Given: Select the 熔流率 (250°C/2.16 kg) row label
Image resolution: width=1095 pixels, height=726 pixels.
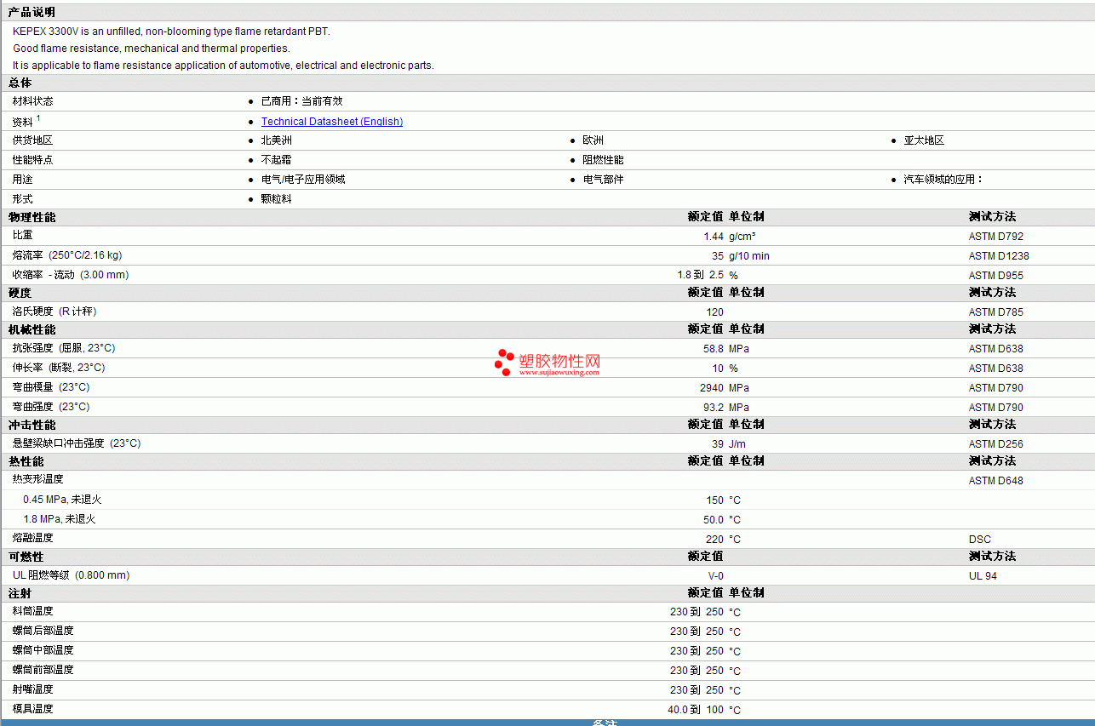Looking at the screenshot, I should pos(67,255).
